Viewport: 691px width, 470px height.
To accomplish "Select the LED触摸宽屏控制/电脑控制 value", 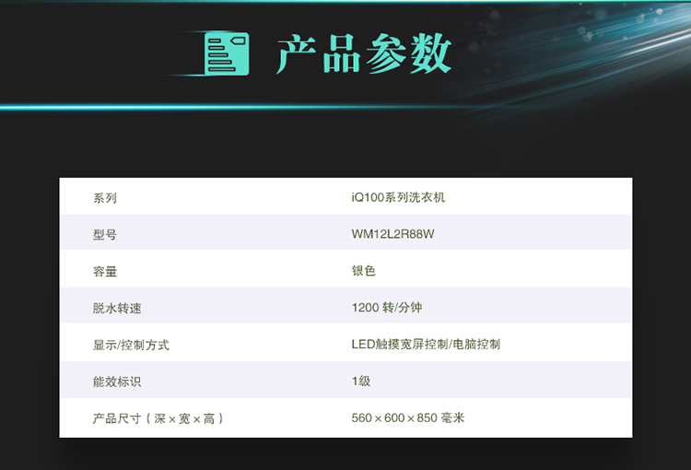I will [x=426, y=344].
